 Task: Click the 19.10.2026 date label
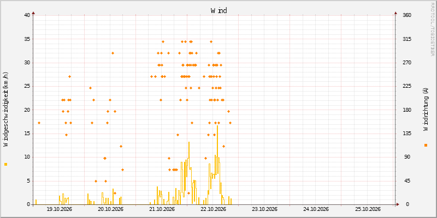[59, 209]
